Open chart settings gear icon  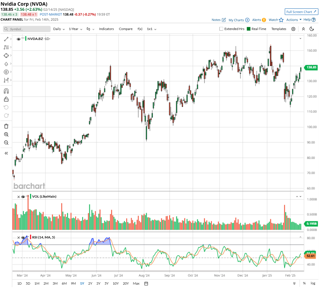click(x=293, y=29)
